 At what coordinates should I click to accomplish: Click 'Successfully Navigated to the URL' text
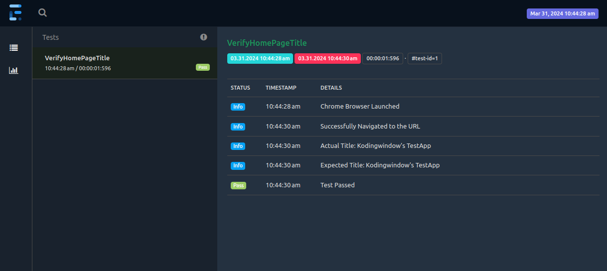pyautogui.click(x=370, y=127)
